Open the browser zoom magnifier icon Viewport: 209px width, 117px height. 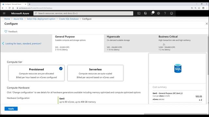pyautogui.click(x=195, y=8)
